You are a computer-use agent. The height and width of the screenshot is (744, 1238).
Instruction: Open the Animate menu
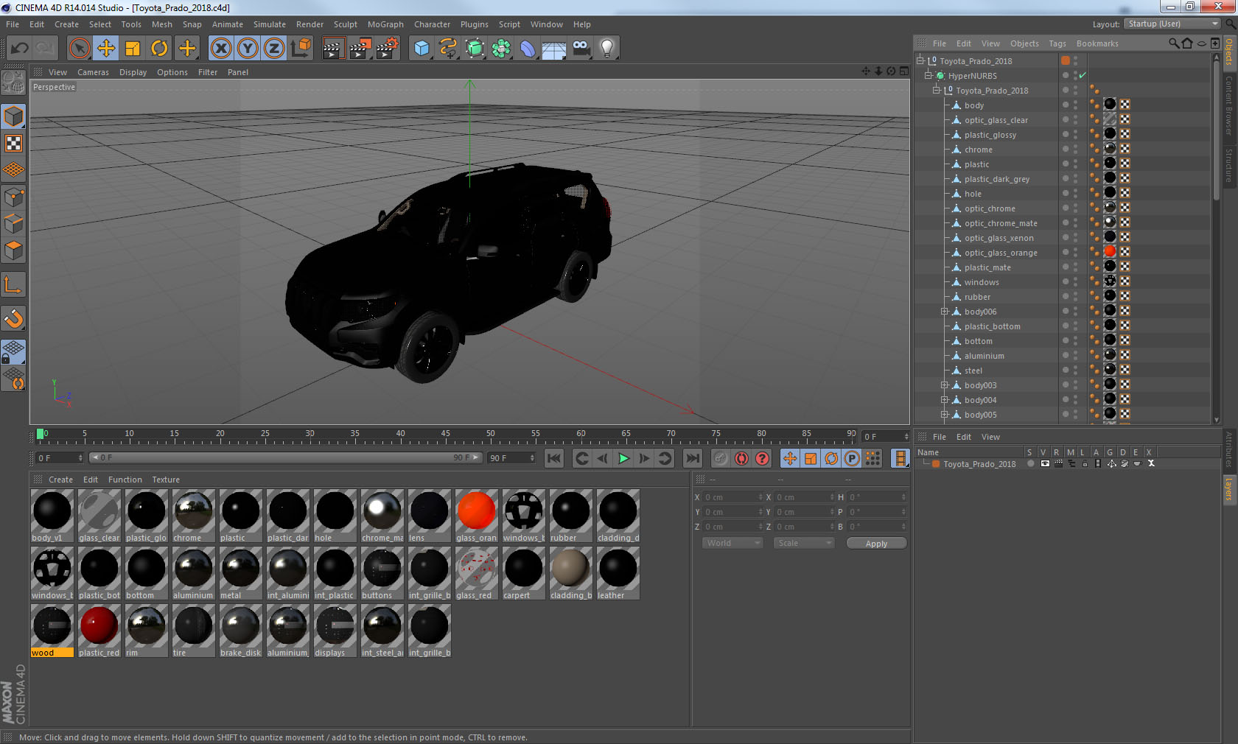[x=228, y=24]
